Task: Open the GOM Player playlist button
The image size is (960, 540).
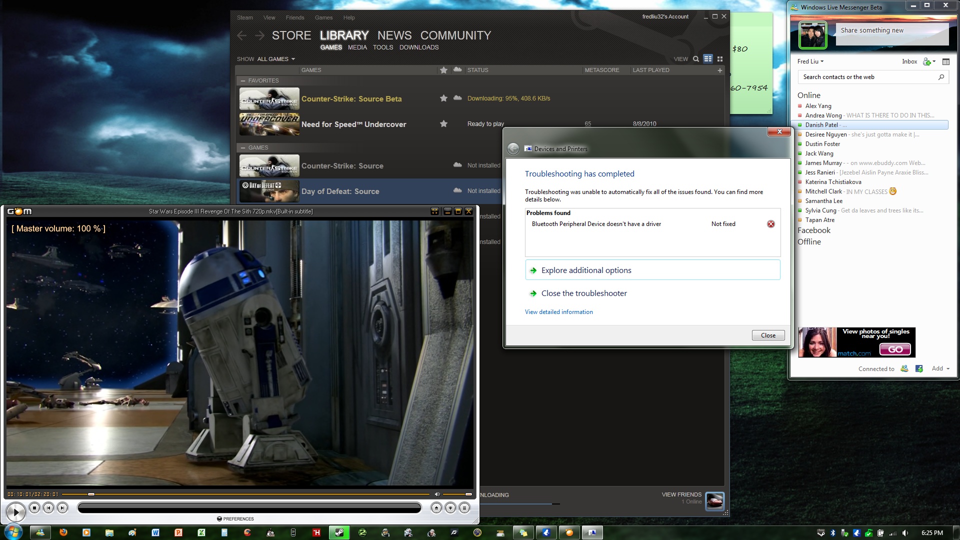Action: [x=464, y=508]
